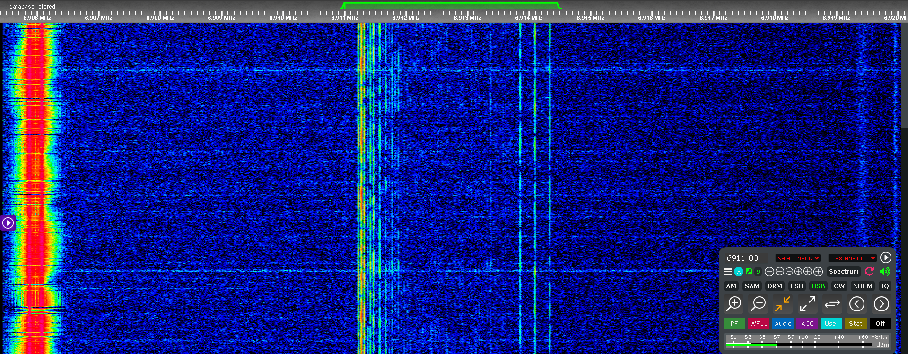Screen dimensions: 908x354
Task: Switch demodulation mode to IQ
Action: [x=884, y=286]
